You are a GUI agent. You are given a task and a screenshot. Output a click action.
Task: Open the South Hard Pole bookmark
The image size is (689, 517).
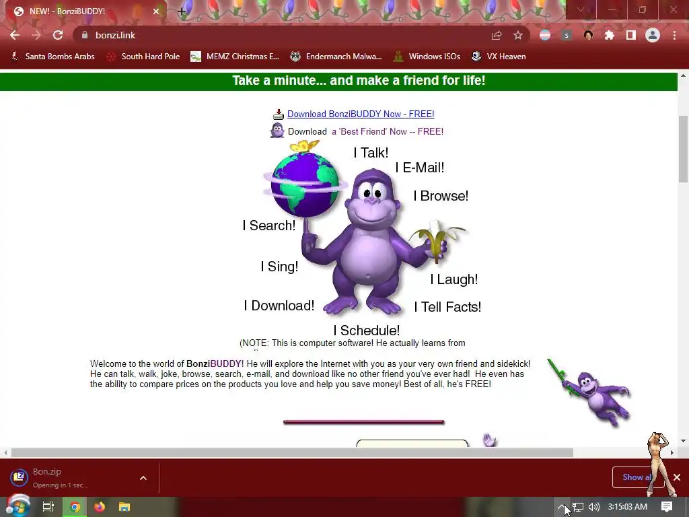coord(143,57)
